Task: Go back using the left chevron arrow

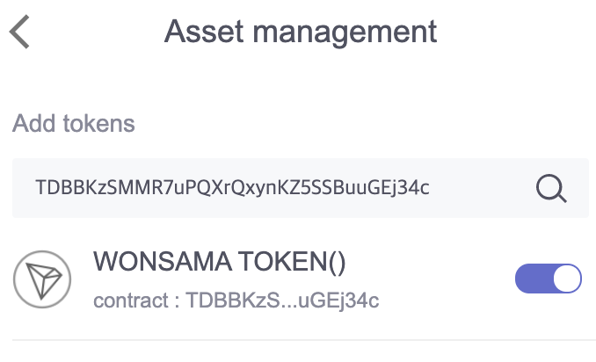Action: 20,33
